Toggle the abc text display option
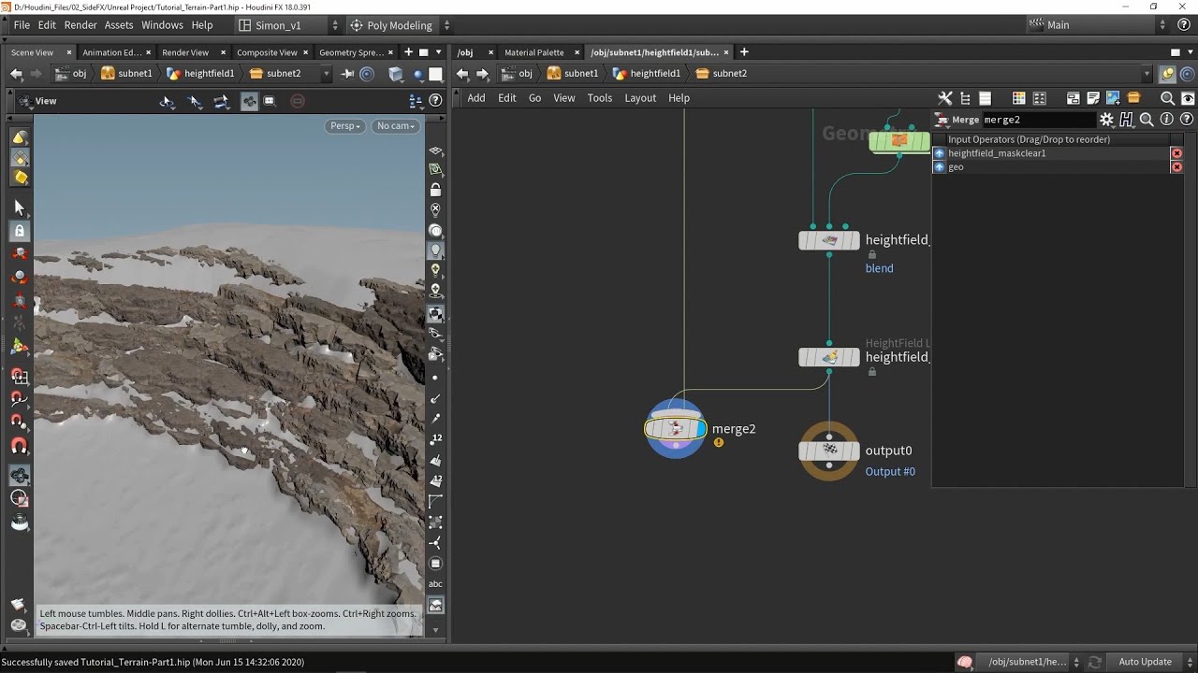This screenshot has width=1198, height=673. [435, 584]
